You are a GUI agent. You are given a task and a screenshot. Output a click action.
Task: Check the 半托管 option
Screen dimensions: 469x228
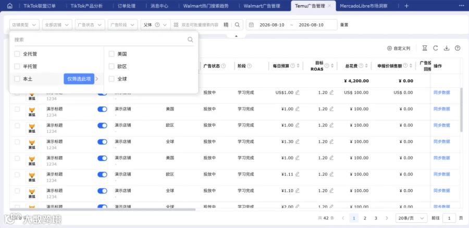pyautogui.click(x=17, y=66)
